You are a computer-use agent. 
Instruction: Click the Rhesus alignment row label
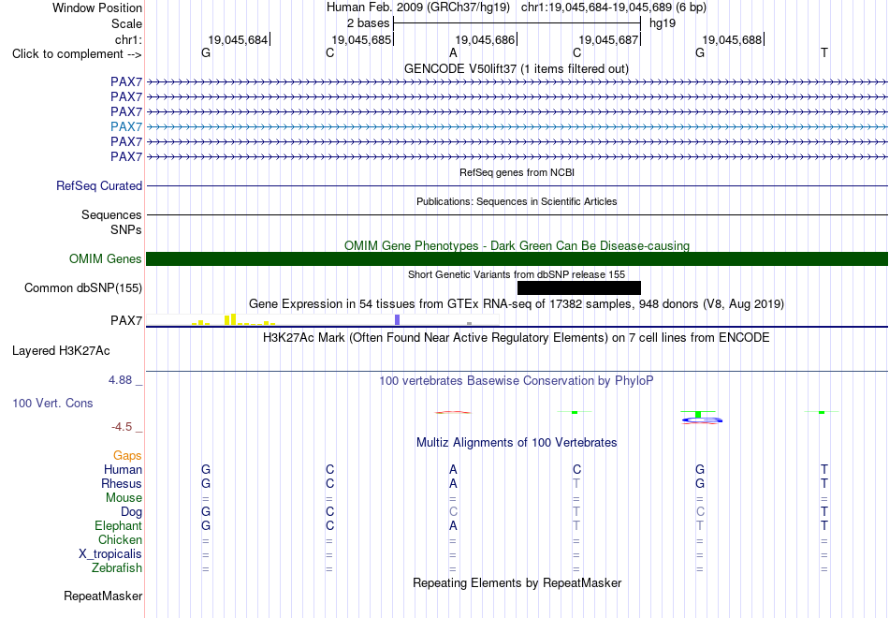tap(122, 483)
